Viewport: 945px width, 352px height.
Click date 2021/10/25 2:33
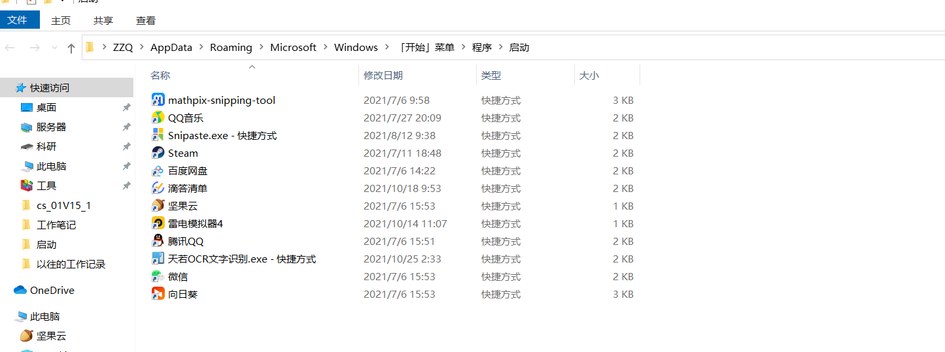pos(402,259)
